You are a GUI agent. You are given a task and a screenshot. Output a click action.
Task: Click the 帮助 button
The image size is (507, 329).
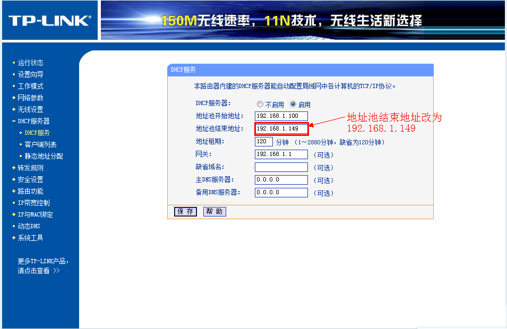click(214, 212)
